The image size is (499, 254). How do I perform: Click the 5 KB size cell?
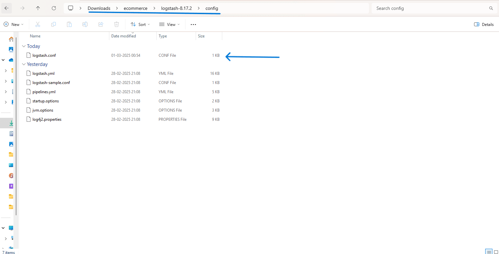pyautogui.click(x=216, y=92)
